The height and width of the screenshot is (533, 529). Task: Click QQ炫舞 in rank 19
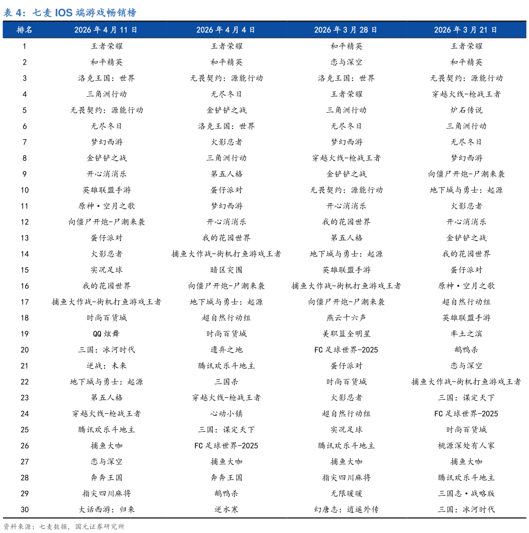[x=106, y=334]
